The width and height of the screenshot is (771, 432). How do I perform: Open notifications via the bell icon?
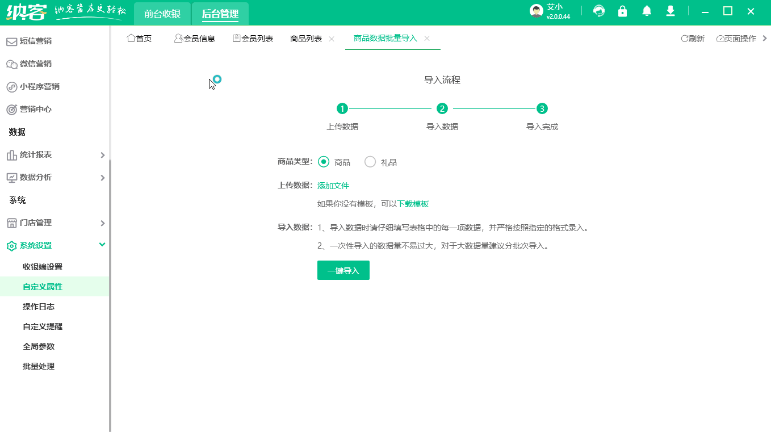click(646, 11)
